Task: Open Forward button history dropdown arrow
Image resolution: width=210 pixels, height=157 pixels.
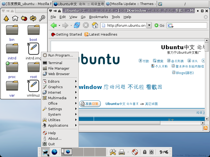Action: point(71,25)
